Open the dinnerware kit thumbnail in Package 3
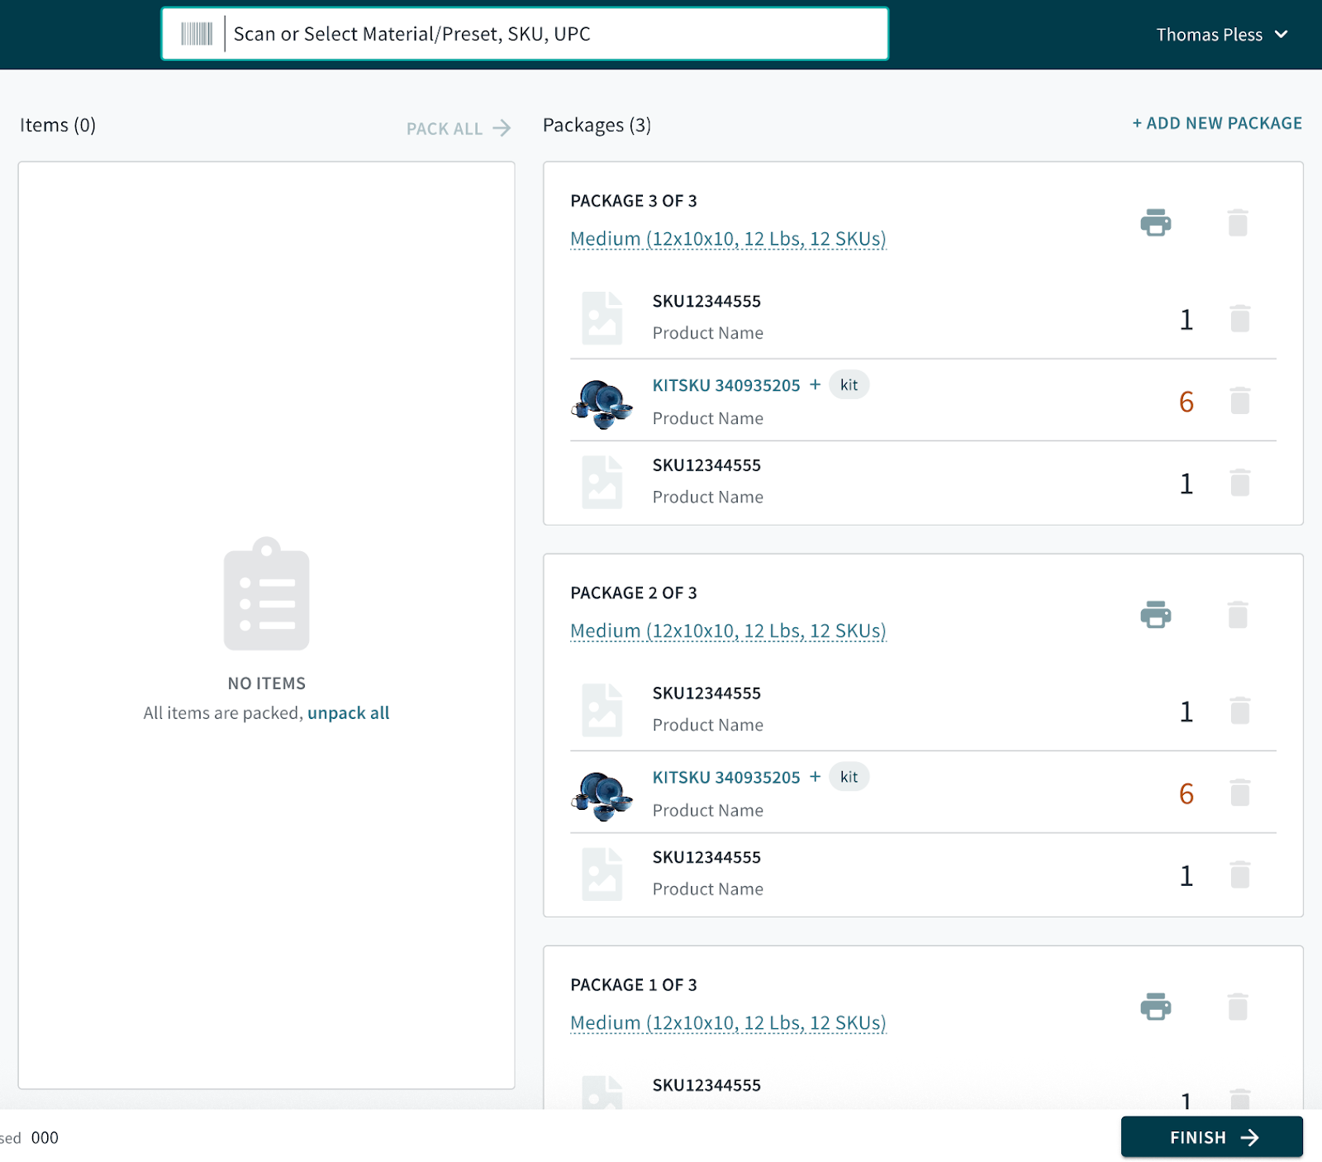The width and height of the screenshot is (1322, 1162). pyautogui.click(x=602, y=403)
